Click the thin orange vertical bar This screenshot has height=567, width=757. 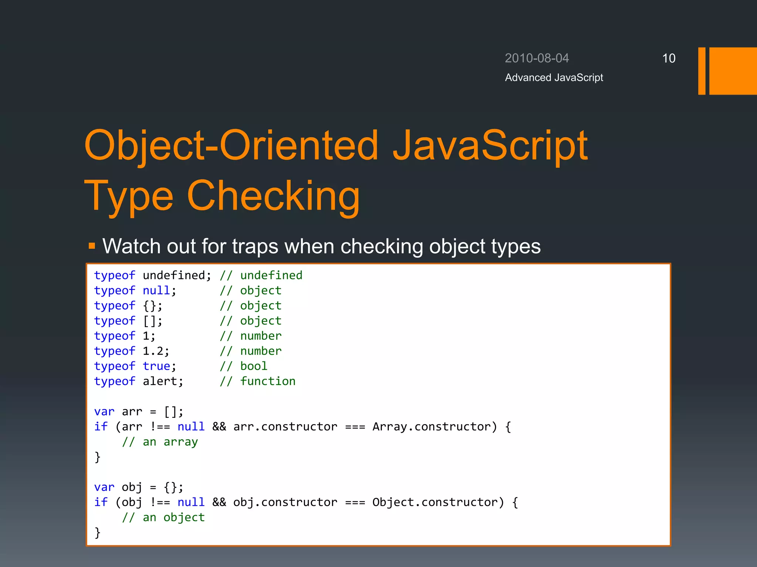(x=702, y=71)
